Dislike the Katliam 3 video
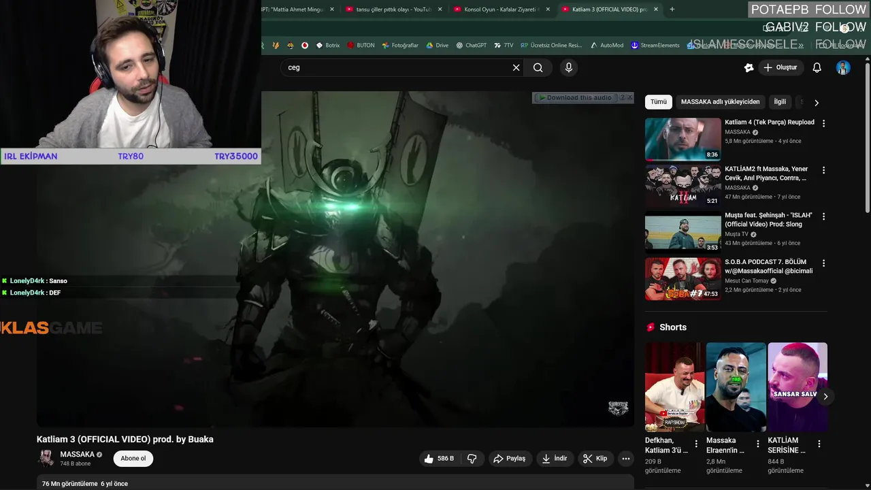This screenshot has height=490, width=871. (472, 459)
